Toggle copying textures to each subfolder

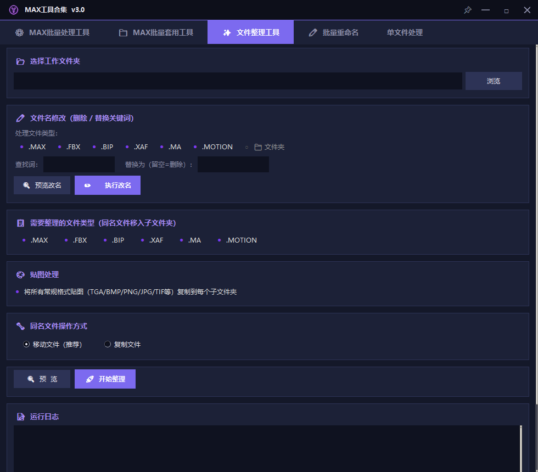[x=126, y=292]
